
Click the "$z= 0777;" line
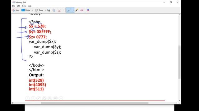38,37
